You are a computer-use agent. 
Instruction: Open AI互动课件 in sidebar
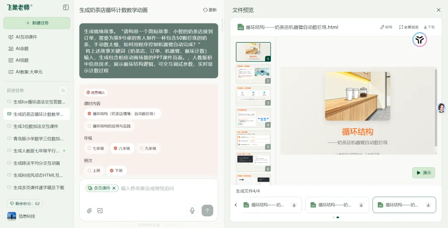coord(23,37)
